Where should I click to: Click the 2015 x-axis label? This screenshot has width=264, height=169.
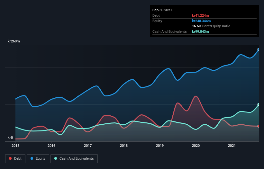click(15, 146)
